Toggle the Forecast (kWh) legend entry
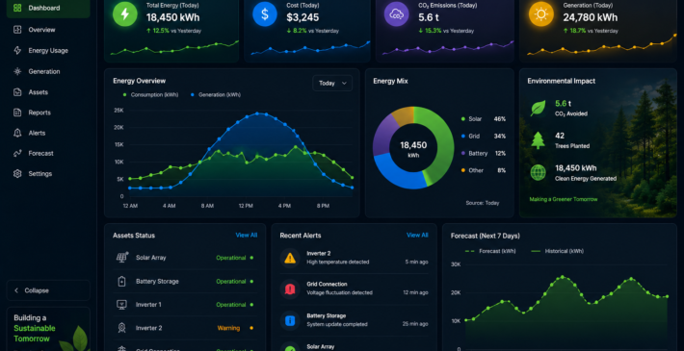684x351 pixels. coord(490,251)
